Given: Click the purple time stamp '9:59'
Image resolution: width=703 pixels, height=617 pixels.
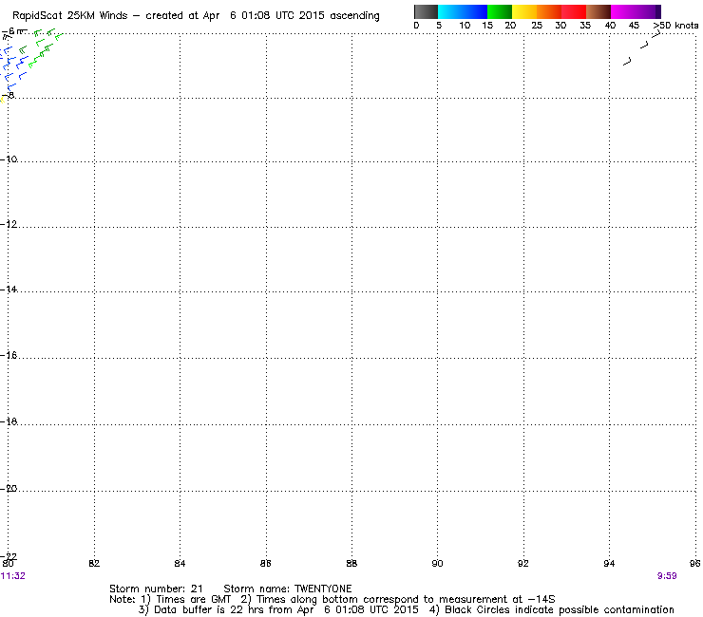Looking at the screenshot, I should coord(667,576).
